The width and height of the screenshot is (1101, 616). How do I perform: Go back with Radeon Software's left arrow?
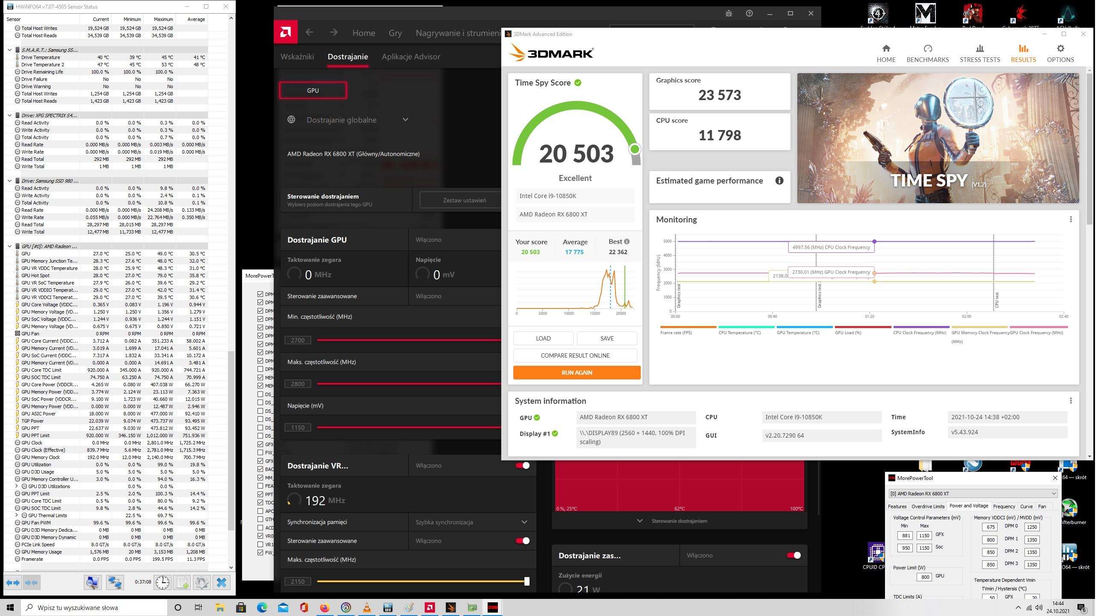[x=309, y=33]
